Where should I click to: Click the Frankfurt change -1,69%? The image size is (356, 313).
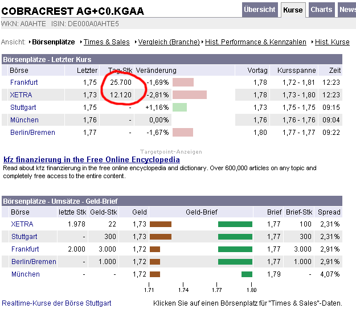(x=158, y=83)
